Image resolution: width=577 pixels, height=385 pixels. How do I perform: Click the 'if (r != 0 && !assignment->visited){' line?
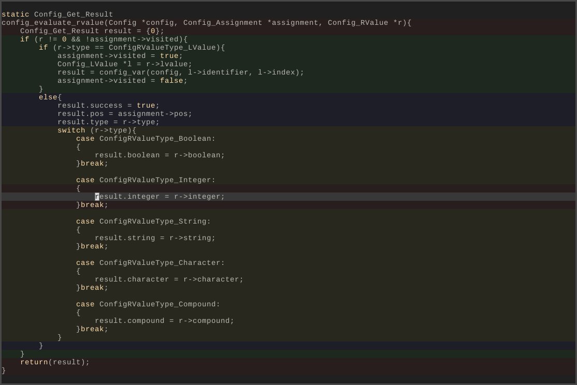pyautogui.click(x=104, y=39)
